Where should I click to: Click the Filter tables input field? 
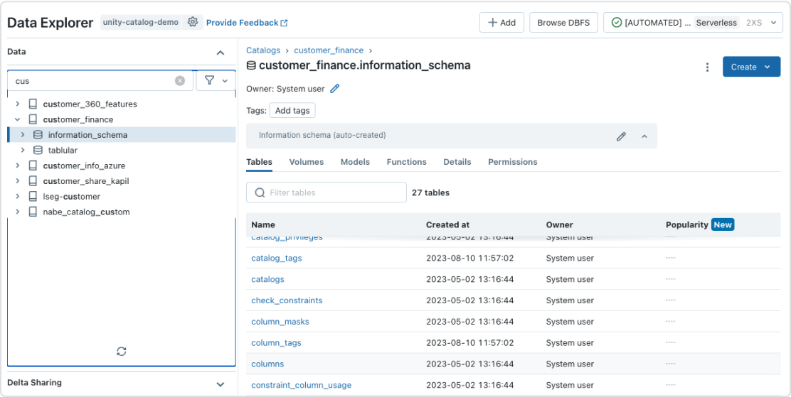(333, 192)
